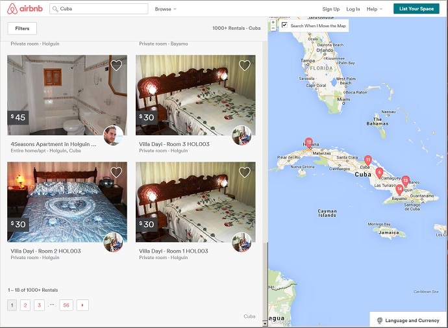Select map pin number 12 in Havana
Viewport: 448px width, 328px height.
click(308, 143)
